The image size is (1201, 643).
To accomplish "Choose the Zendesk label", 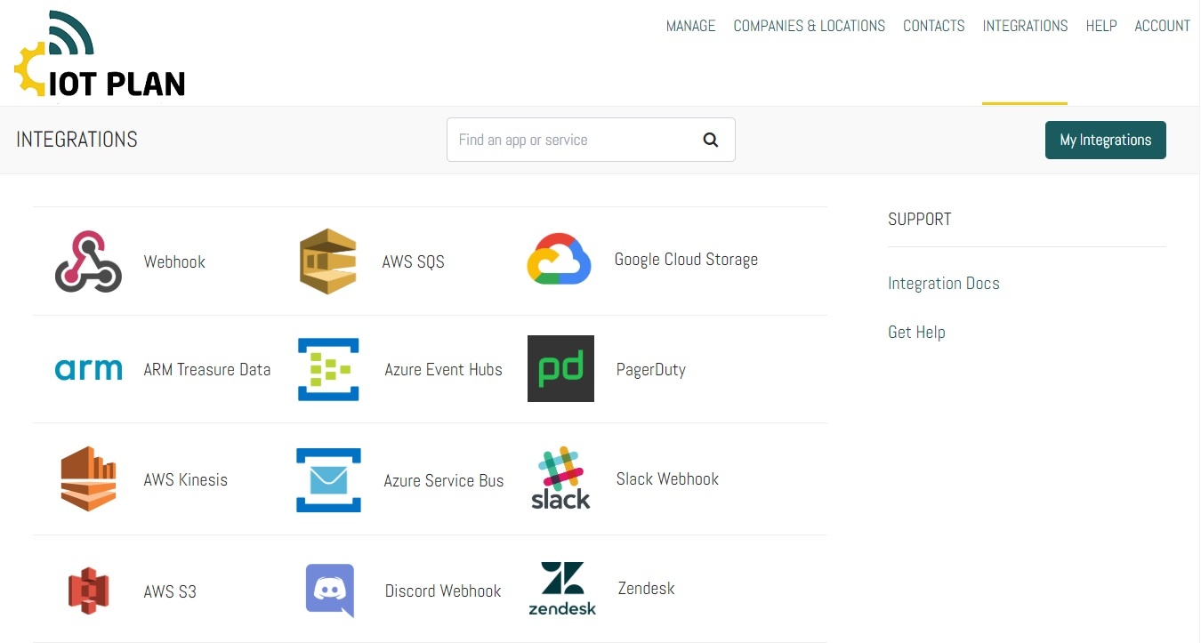I will click(x=646, y=588).
